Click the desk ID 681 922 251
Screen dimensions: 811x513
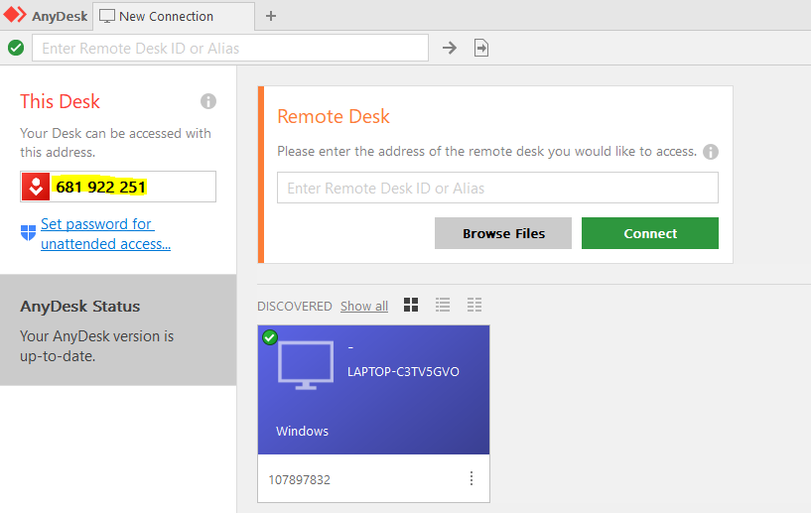101,187
